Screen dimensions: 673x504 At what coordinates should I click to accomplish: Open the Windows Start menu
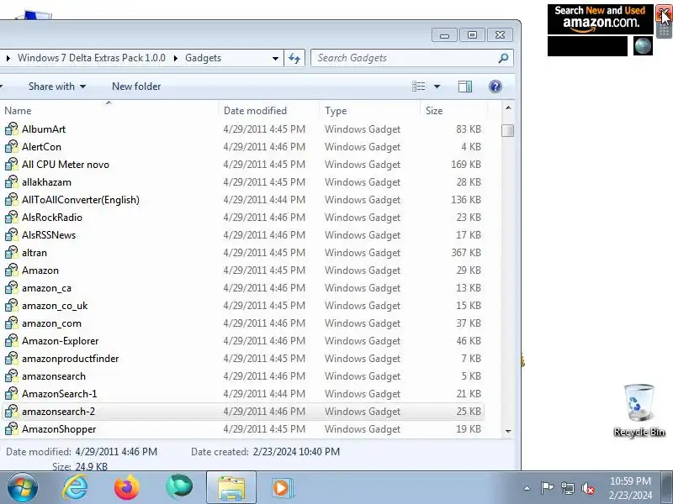tap(23, 488)
